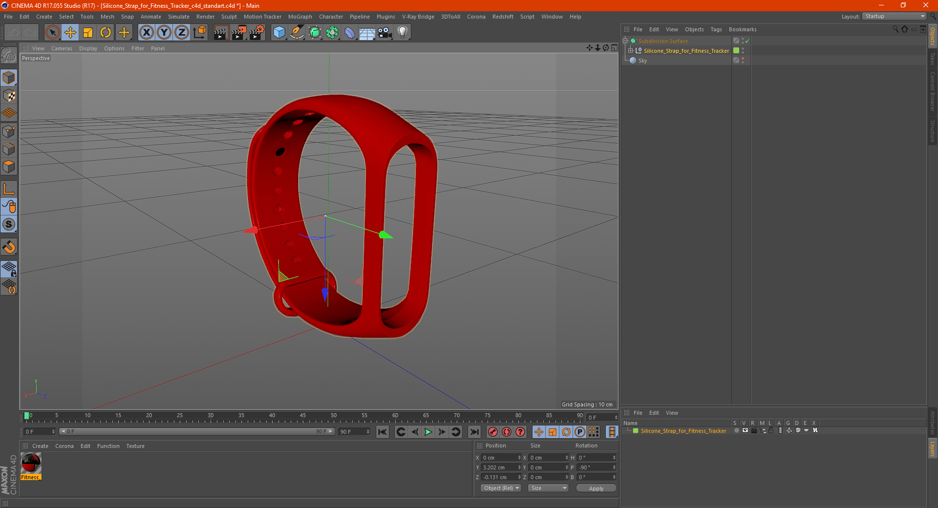938x508 pixels.
Task: Toggle Enable Snap S icon
Action: pyautogui.click(x=9, y=224)
